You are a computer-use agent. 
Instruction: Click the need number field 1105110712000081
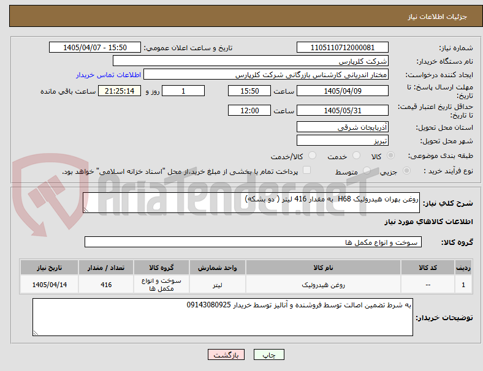[x=342, y=48]
